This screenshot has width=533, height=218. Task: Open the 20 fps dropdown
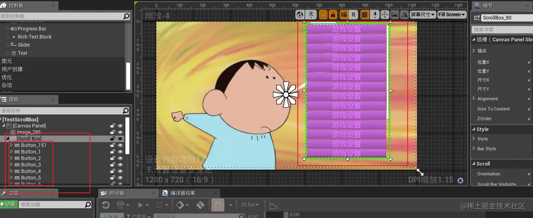(x=250, y=205)
